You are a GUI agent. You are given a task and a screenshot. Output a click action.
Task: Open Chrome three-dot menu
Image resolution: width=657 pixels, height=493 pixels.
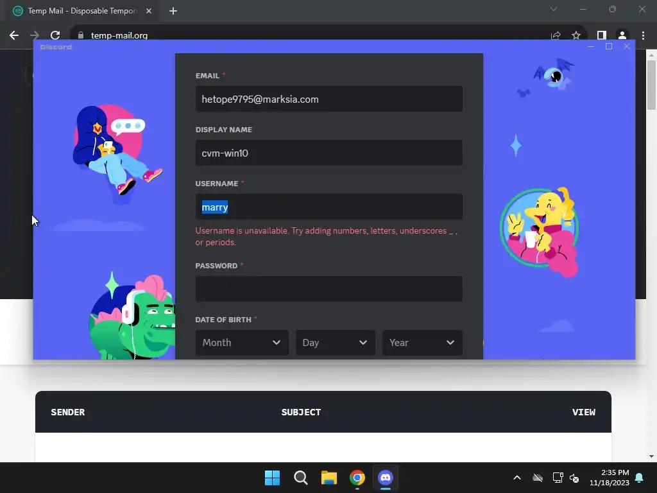point(643,35)
